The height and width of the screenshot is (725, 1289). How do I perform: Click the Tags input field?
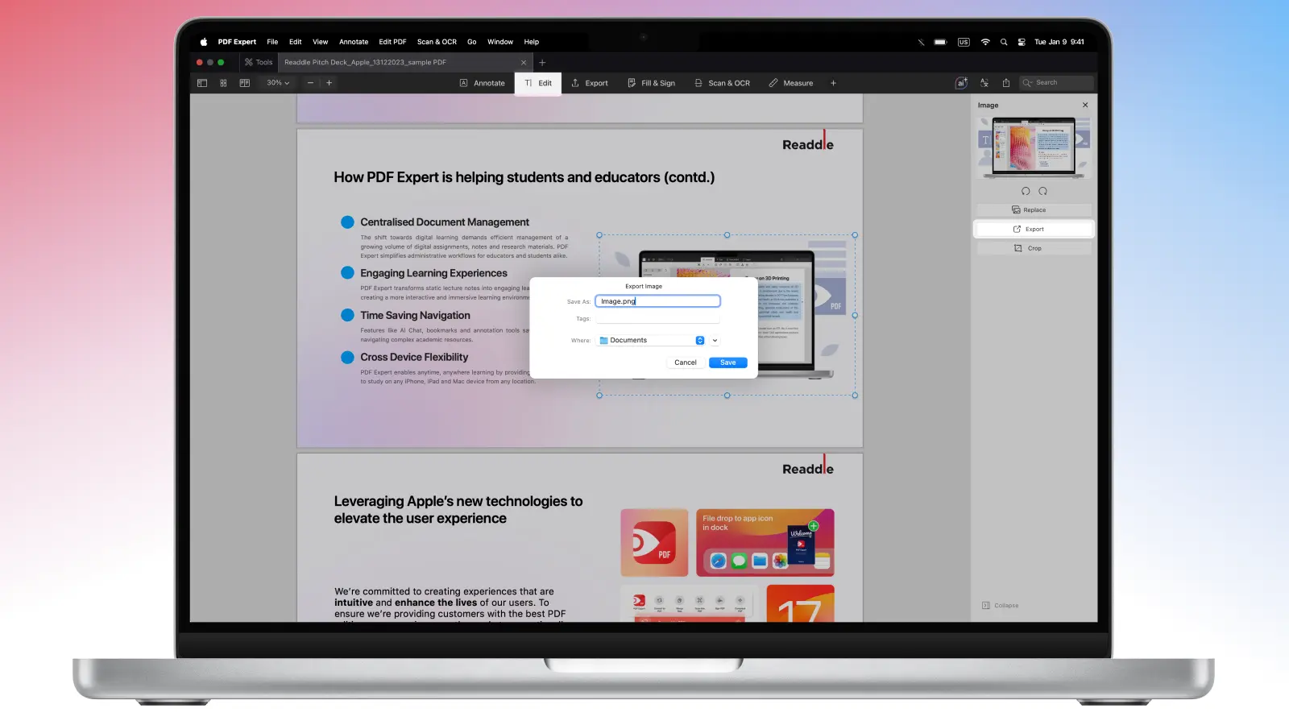657,318
